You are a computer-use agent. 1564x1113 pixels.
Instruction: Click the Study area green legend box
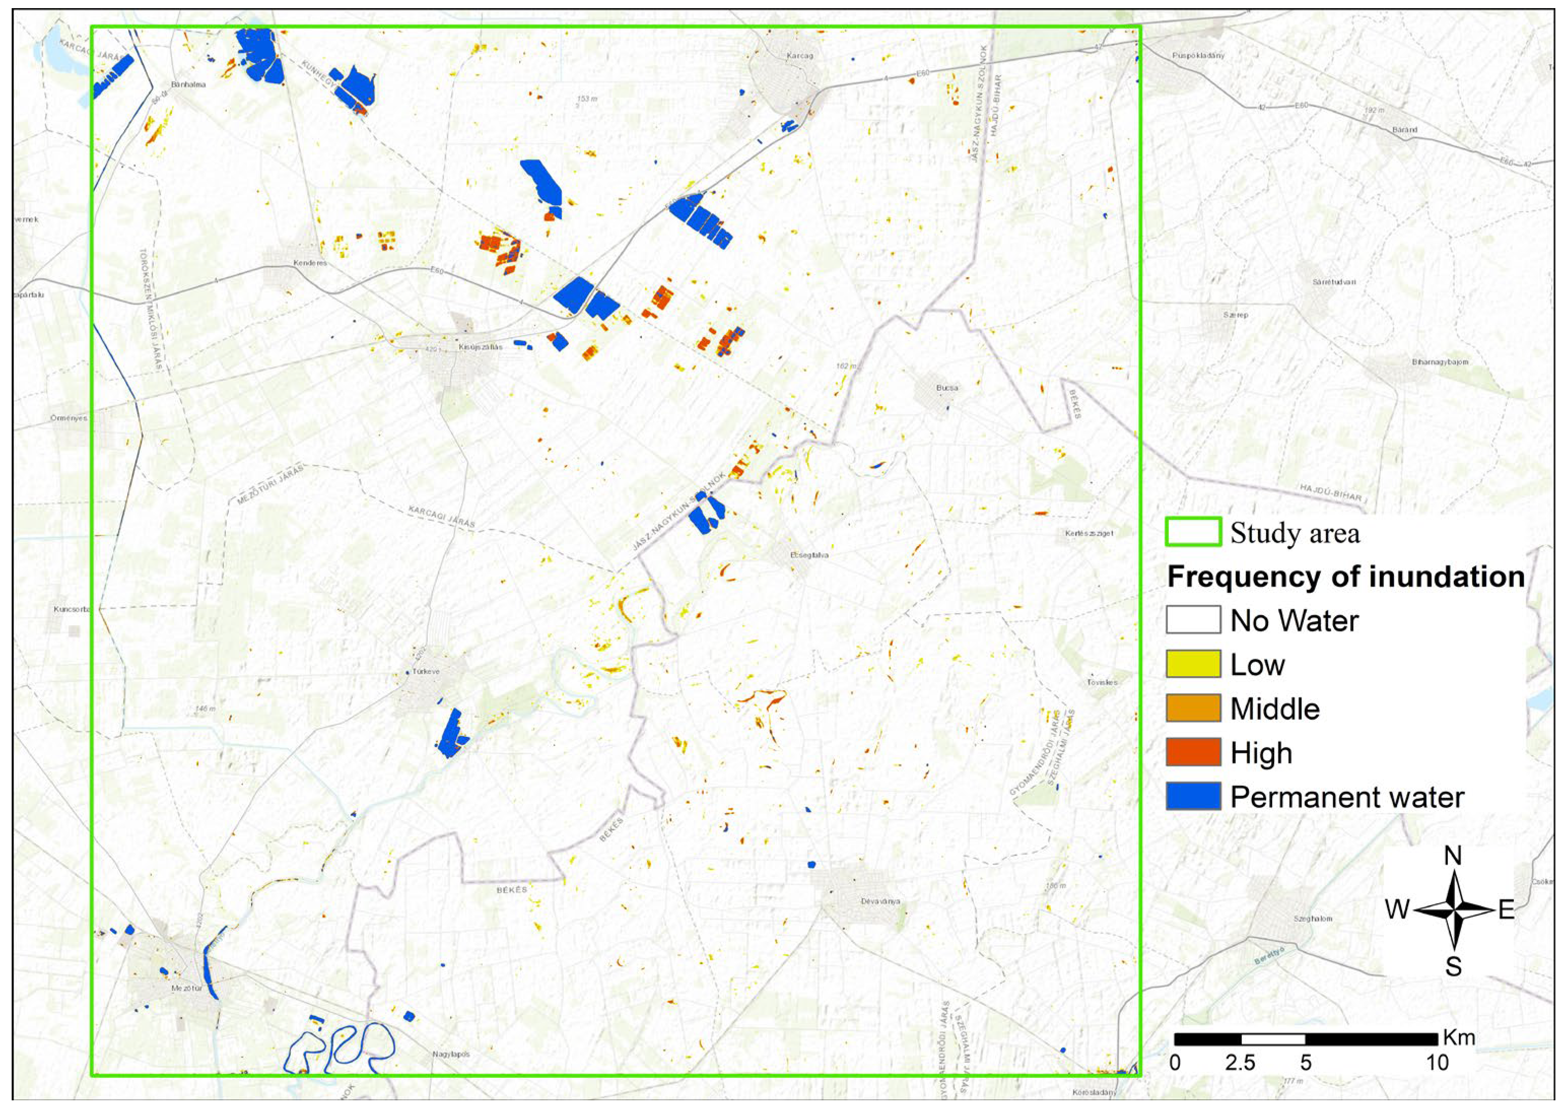click(x=1193, y=532)
